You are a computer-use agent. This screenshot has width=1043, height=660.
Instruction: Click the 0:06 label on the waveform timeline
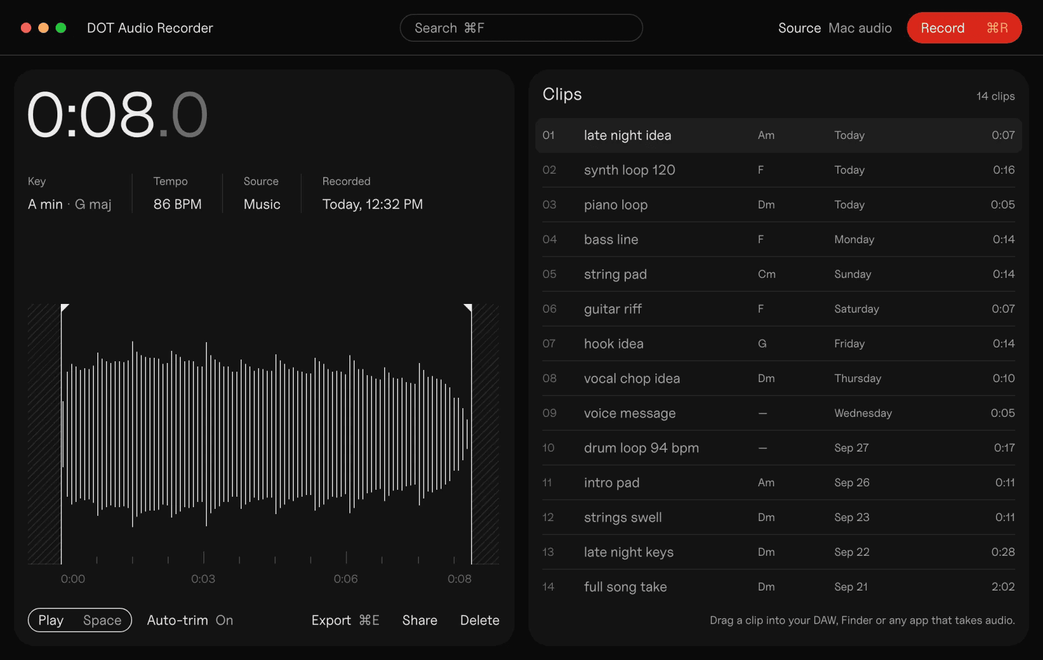coord(345,578)
